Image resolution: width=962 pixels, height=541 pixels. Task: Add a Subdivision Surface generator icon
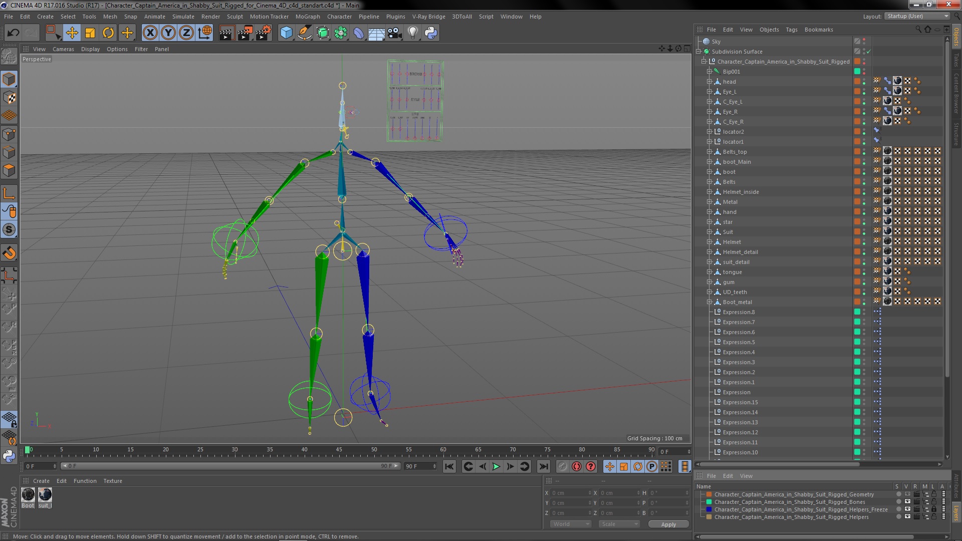[x=323, y=33]
